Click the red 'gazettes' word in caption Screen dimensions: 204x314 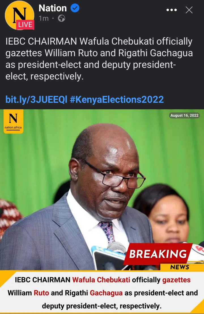(177, 280)
